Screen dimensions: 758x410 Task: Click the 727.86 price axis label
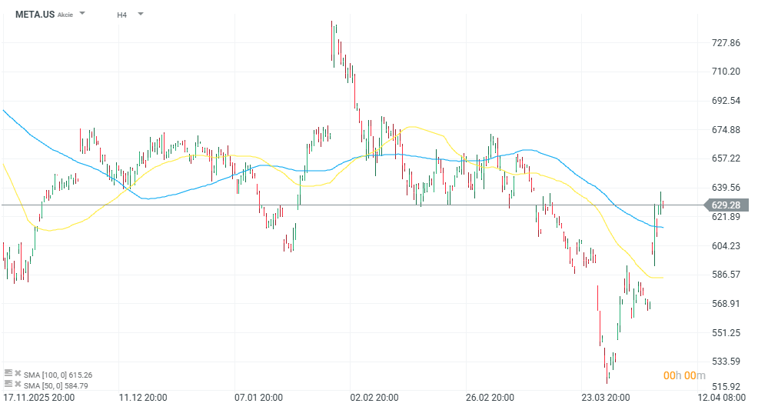726,43
